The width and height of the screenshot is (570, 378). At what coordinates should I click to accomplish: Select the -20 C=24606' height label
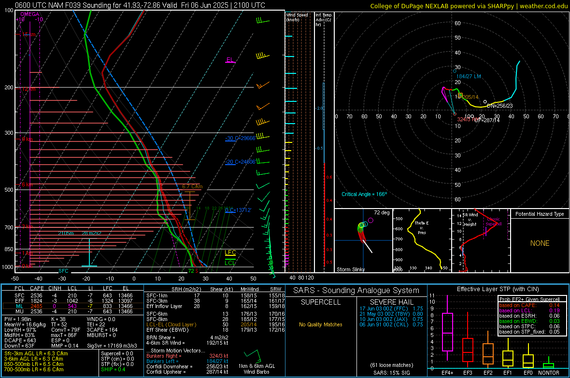[240, 162]
